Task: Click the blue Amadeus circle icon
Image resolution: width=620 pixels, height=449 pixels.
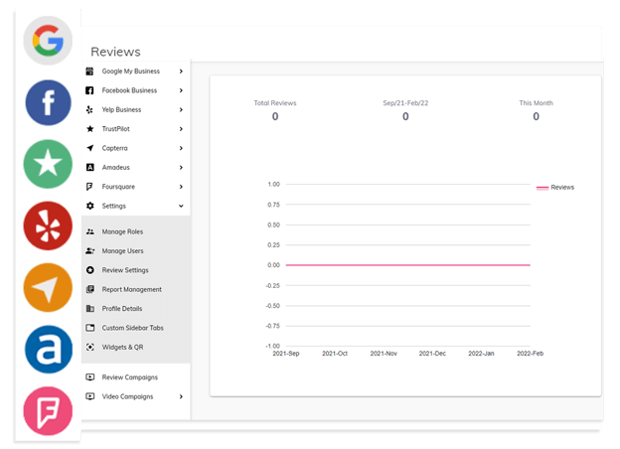Action: (49, 350)
